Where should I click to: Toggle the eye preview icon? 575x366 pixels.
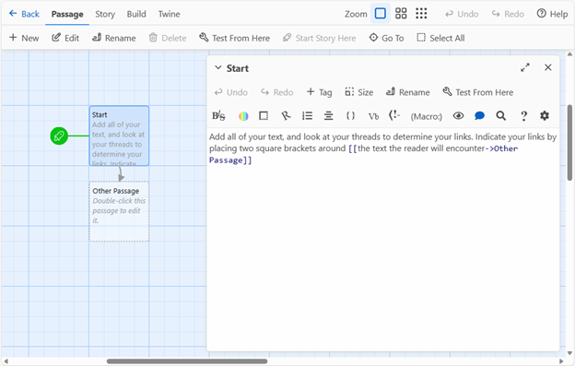coord(458,116)
